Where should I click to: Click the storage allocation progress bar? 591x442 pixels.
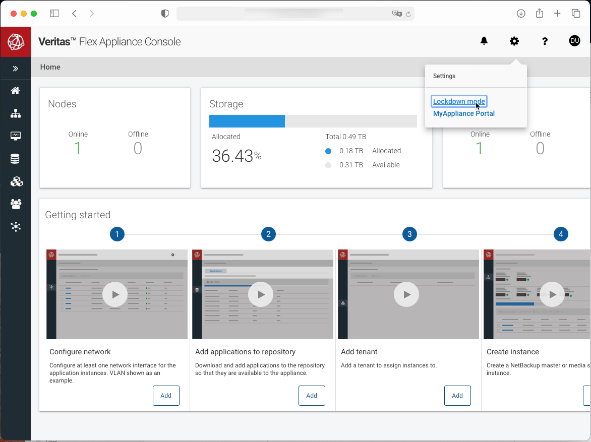tap(313, 121)
